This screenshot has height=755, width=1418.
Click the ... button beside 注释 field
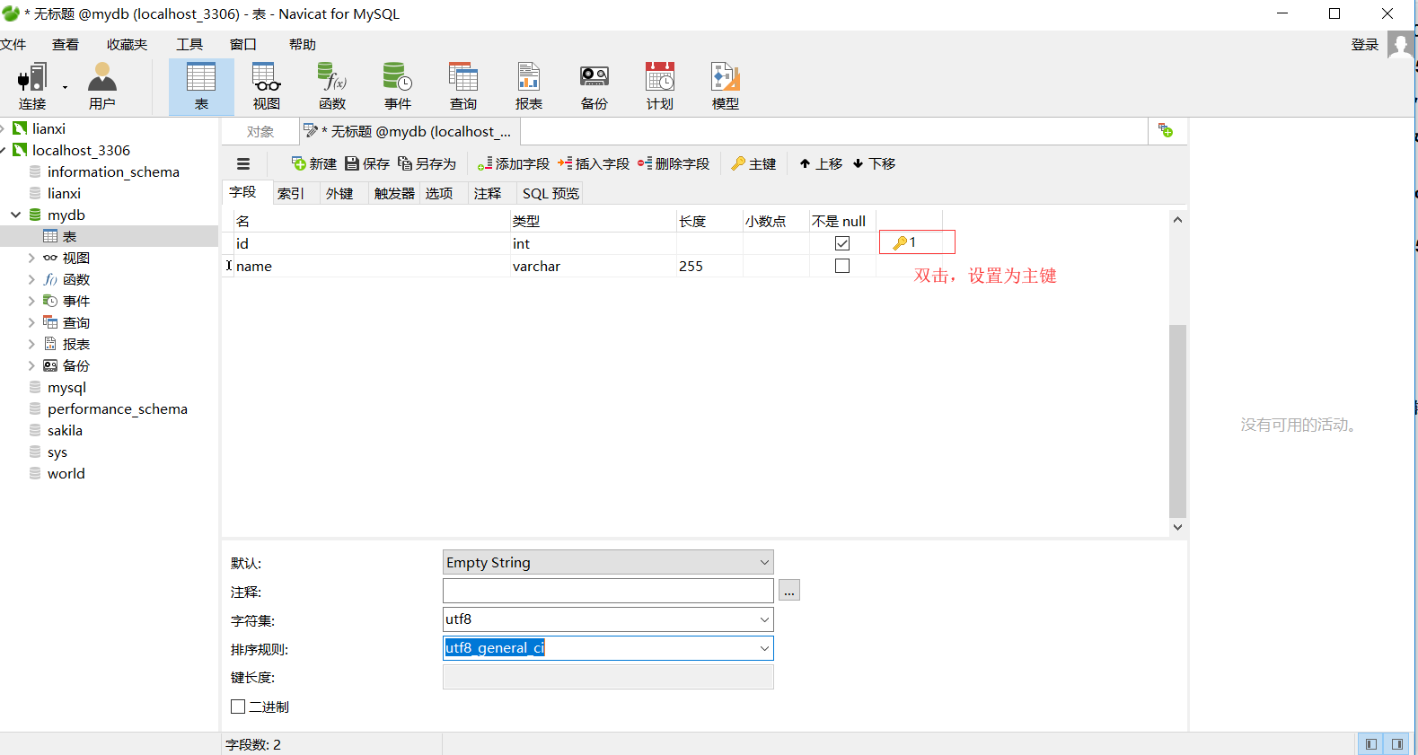pos(789,591)
